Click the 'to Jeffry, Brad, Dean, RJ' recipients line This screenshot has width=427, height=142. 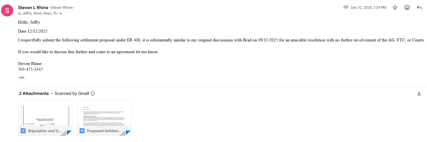[38, 13]
